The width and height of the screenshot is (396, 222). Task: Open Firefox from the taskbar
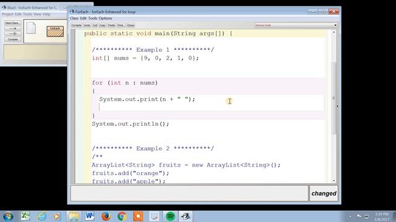click(x=106, y=216)
